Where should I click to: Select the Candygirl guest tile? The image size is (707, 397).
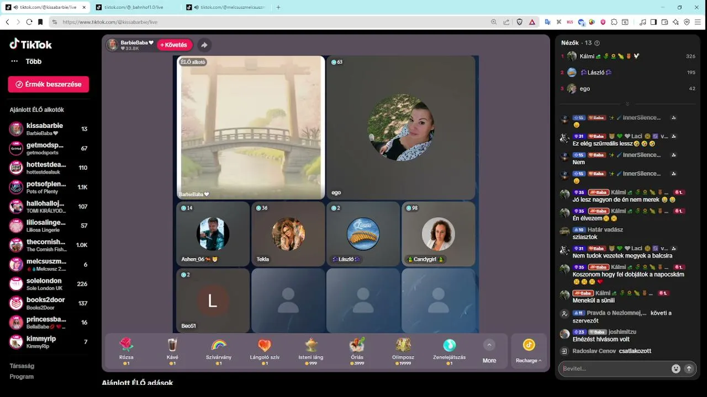[x=439, y=234]
